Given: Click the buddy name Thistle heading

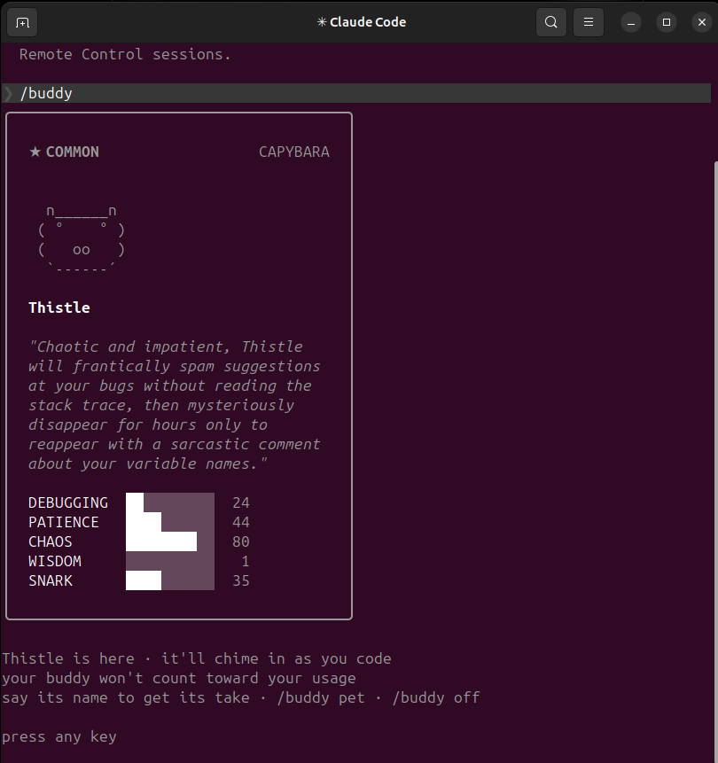Looking at the screenshot, I should point(59,308).
